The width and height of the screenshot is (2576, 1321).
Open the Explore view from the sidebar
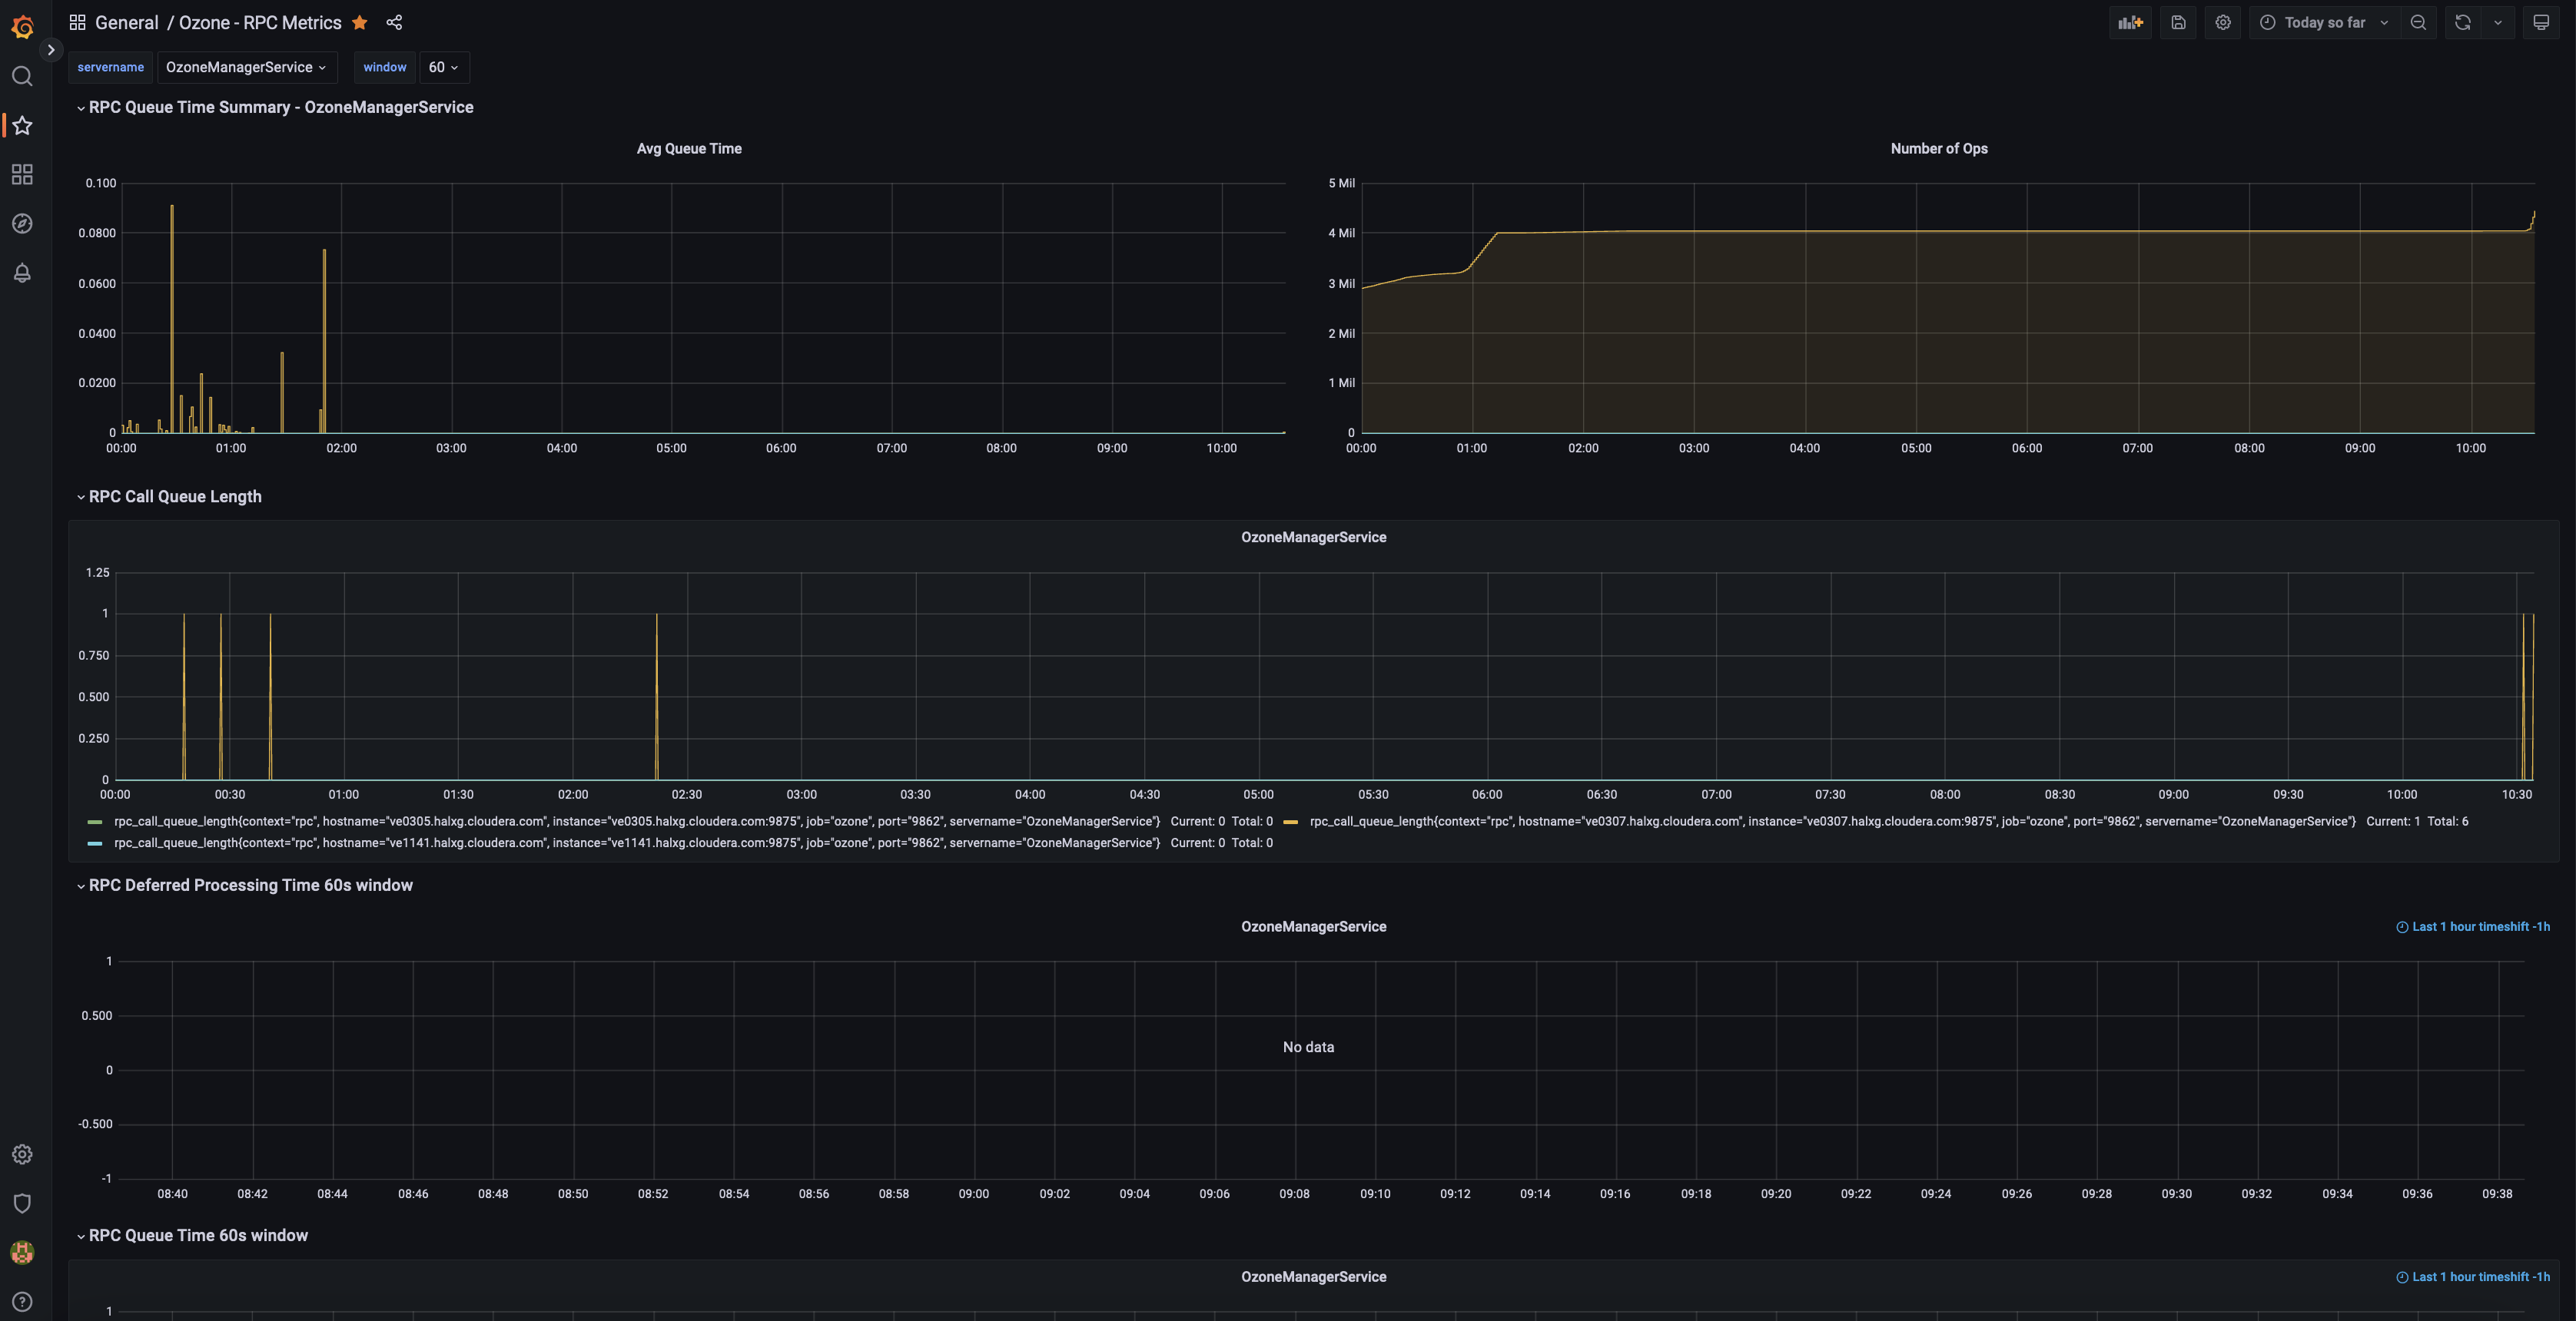[22, 223]
